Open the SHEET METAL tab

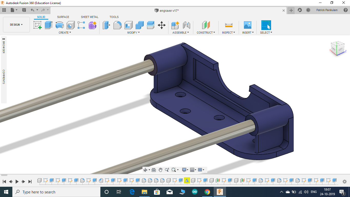click(89, 17)
